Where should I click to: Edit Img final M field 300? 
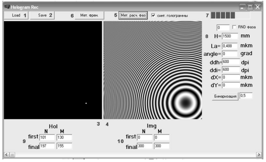(162, 146)
